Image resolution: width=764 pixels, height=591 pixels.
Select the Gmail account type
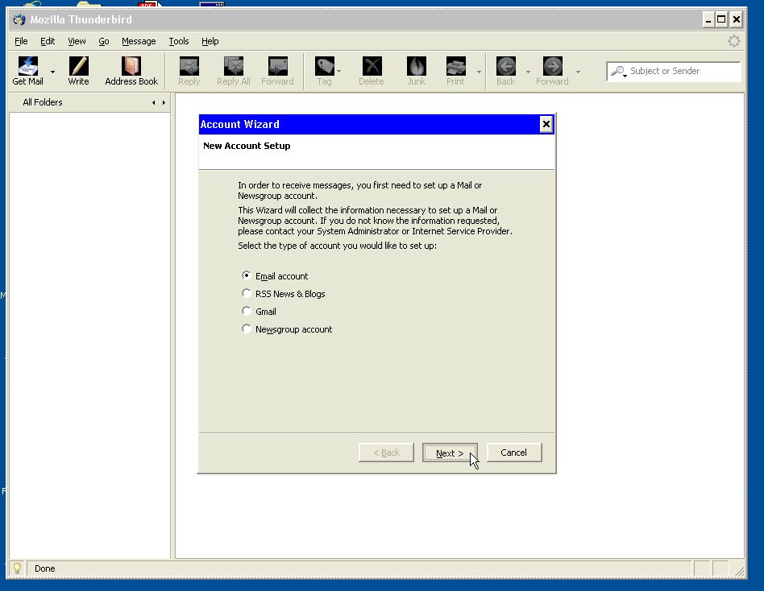pos(247,311)
